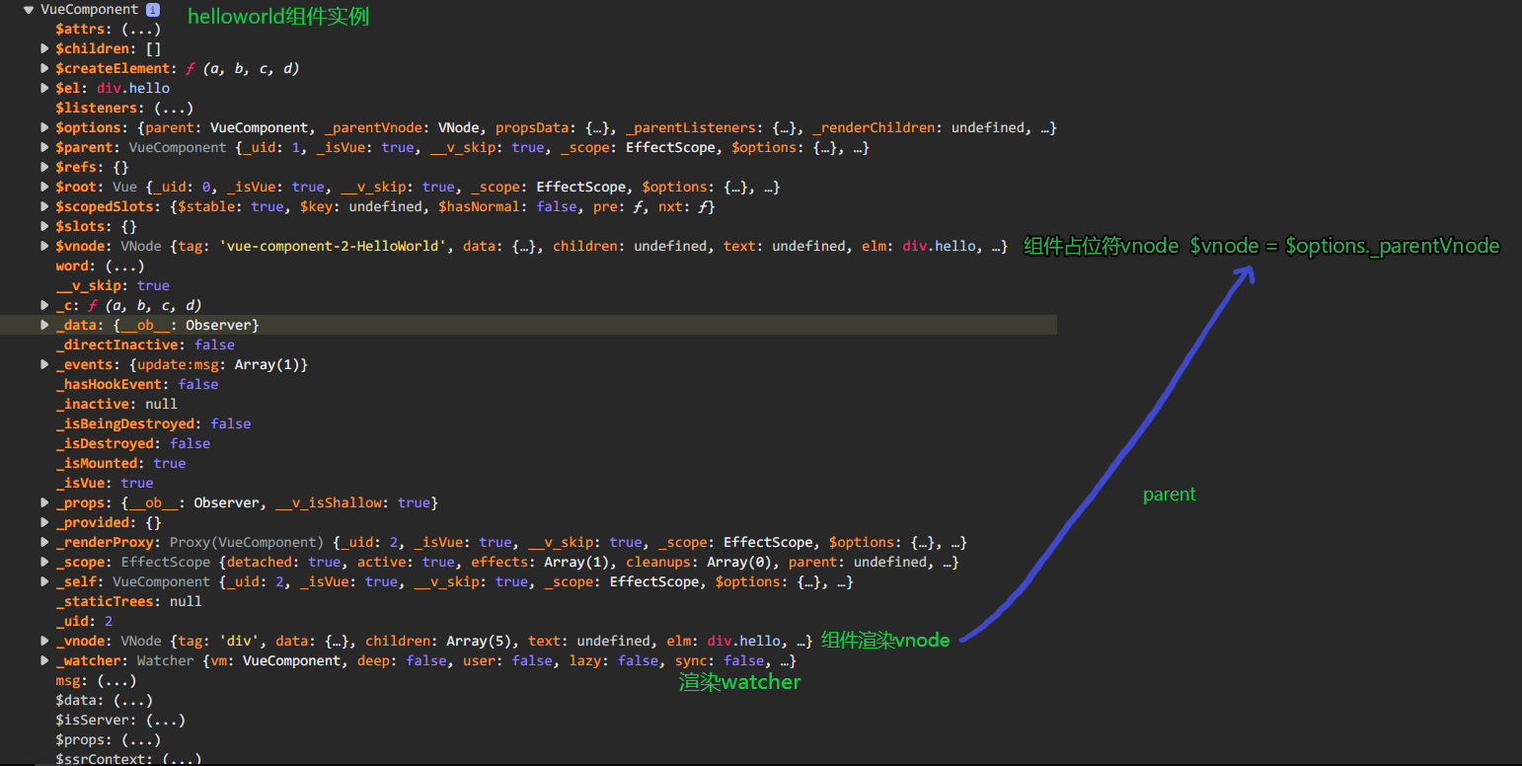This screenshot has height=766, width=1522.
Task: Select the _hasHookEvent: false row
Action: [137, 384]
